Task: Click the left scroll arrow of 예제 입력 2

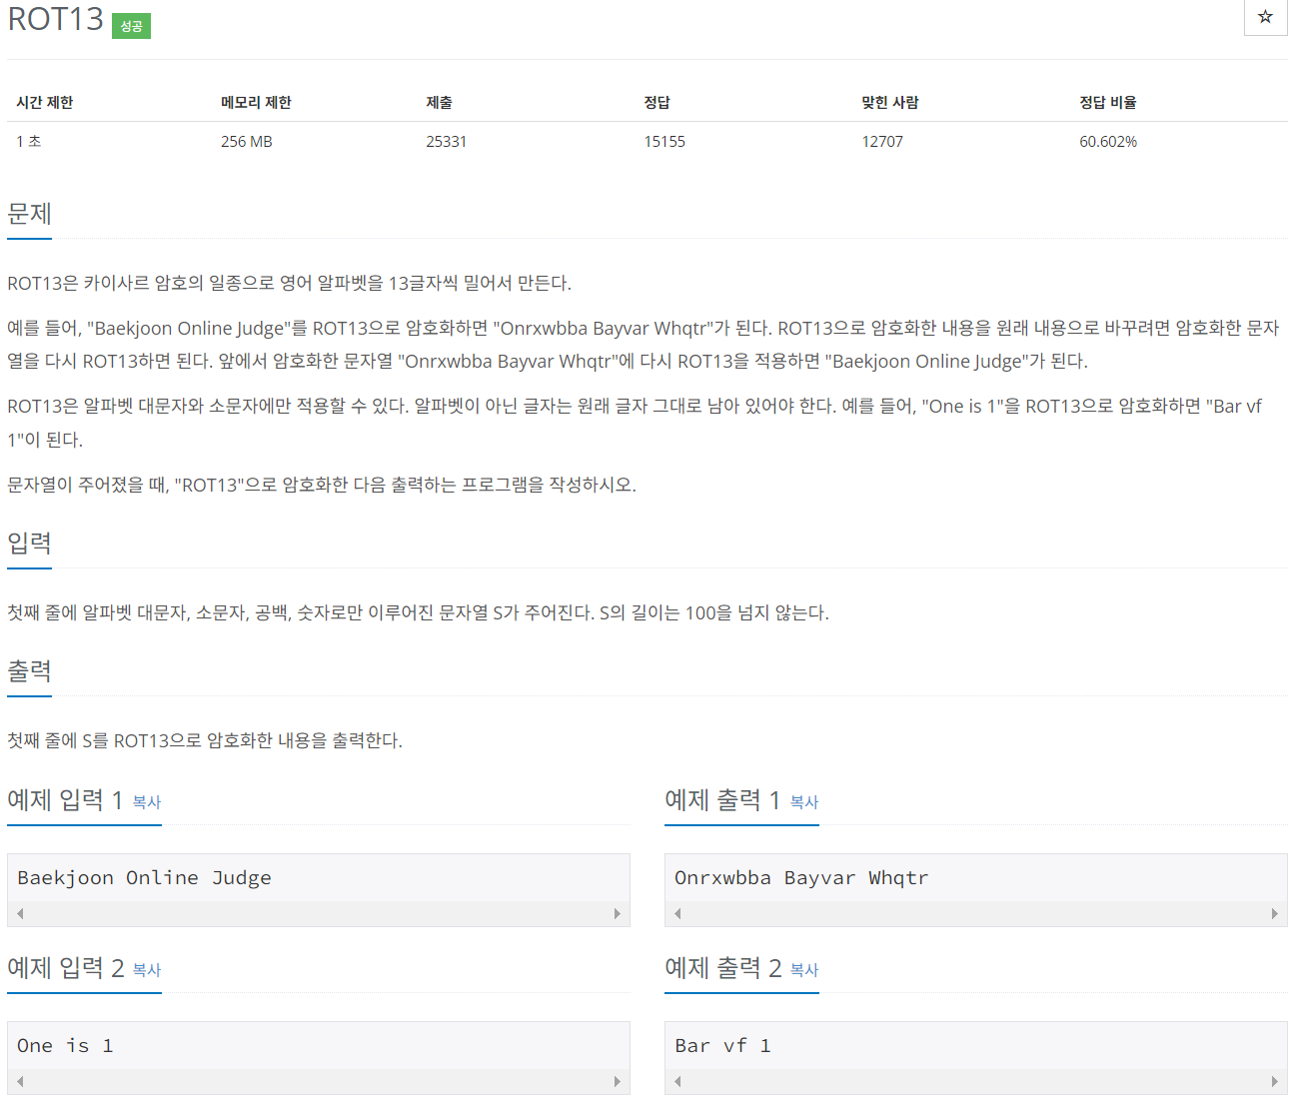Action: click(19, 1081)
